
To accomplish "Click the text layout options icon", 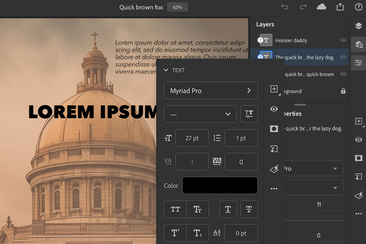I will (249, 114).
